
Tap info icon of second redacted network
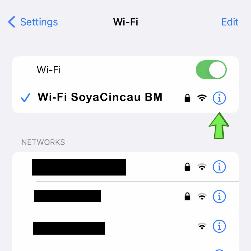click(x=219, y=196)
